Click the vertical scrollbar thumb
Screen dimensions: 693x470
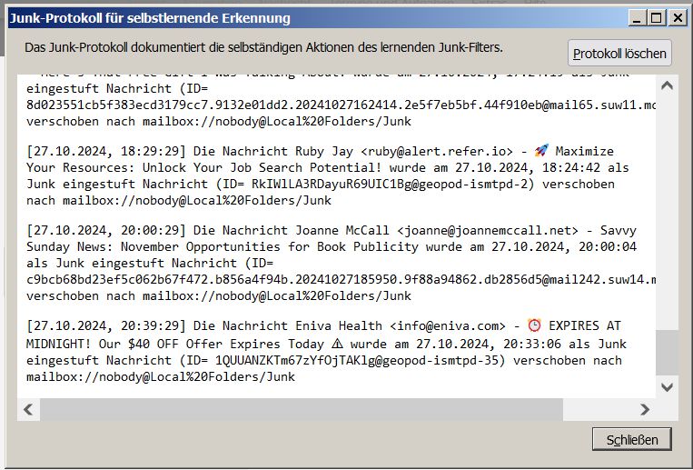pyautogui.click(x=667, y=353)
